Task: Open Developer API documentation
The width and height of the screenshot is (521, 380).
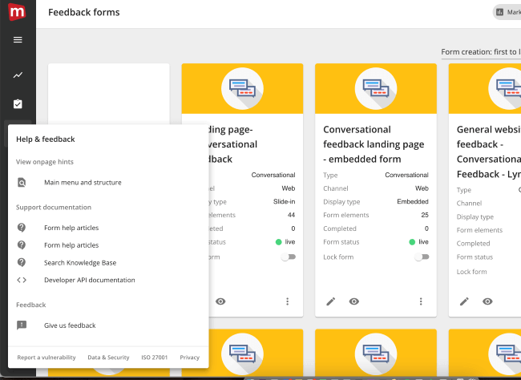Action: click(90, 280)
